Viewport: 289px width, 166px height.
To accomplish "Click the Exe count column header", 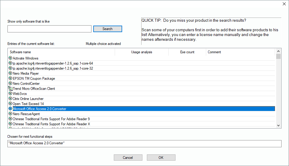I will (187, 52).
